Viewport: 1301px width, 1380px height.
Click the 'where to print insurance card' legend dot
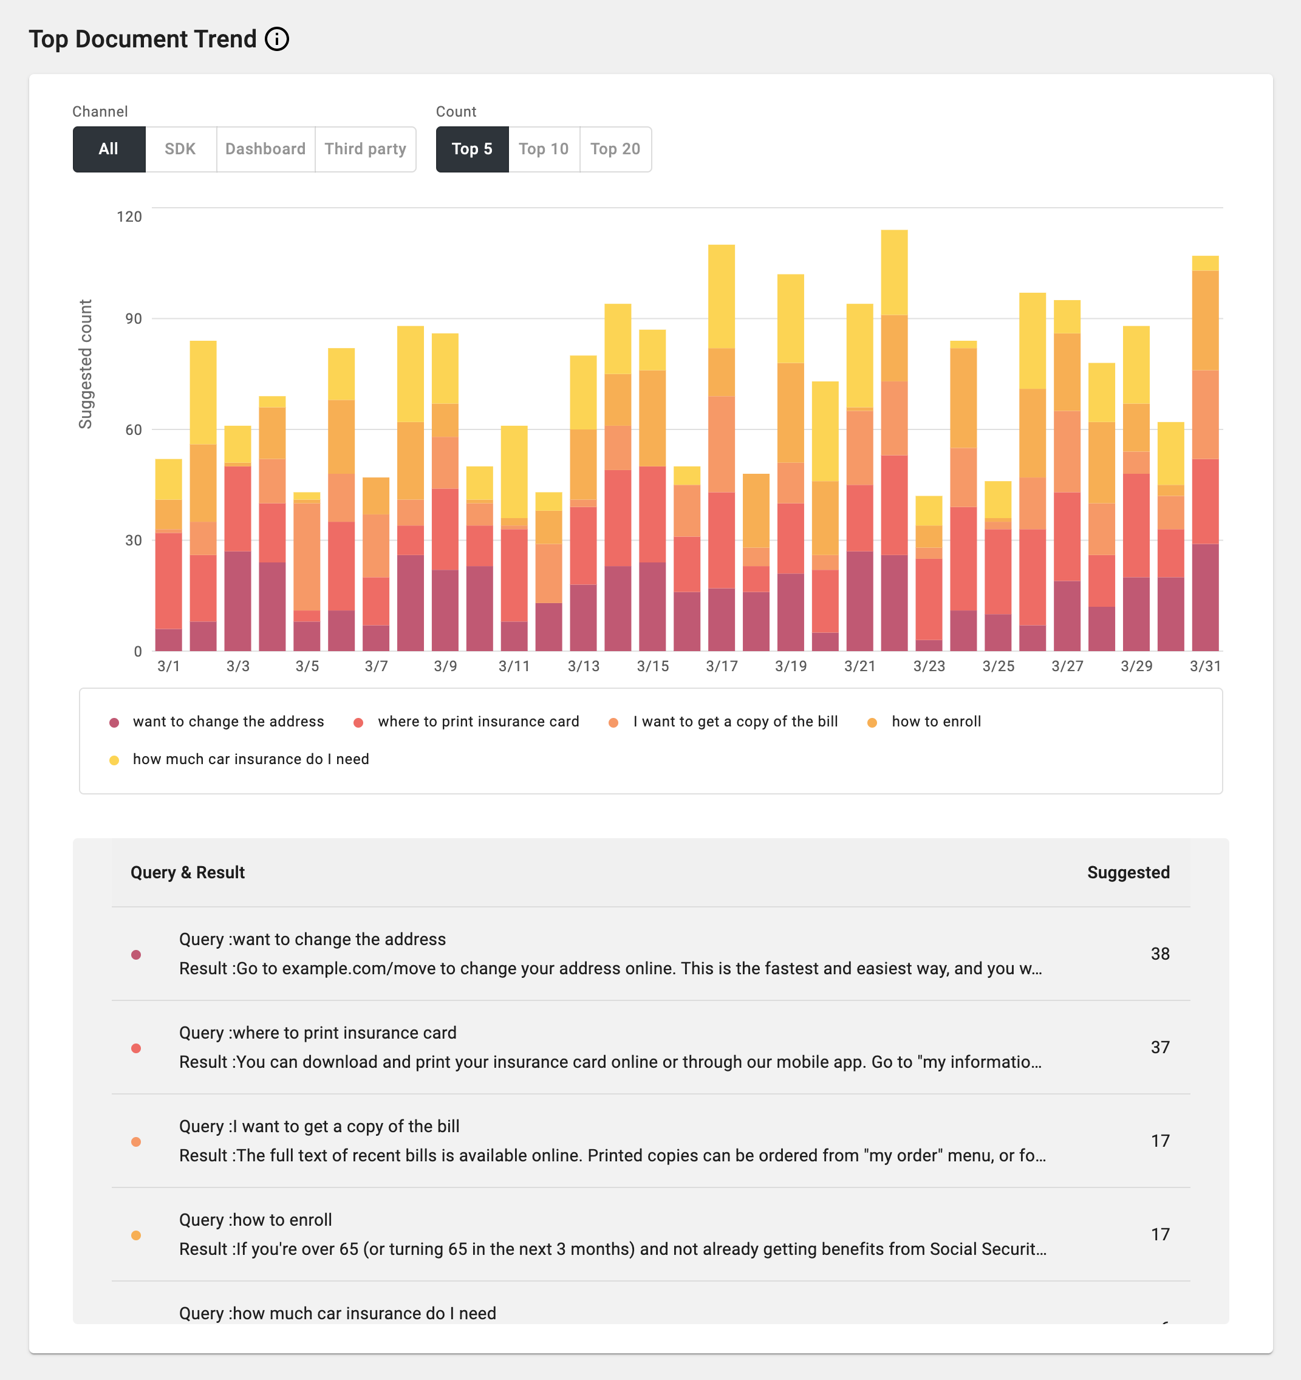pos(359,723)
